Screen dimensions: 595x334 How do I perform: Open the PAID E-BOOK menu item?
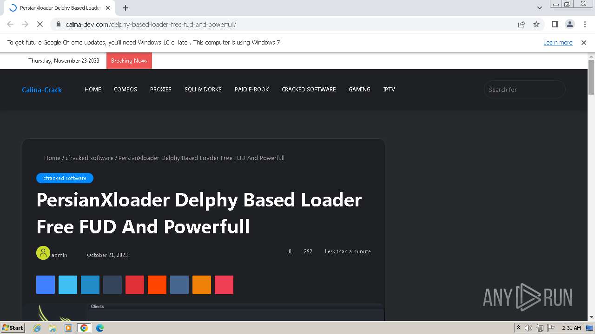pos(252,90)
